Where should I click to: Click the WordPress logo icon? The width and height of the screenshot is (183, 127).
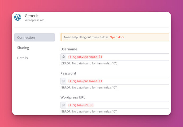tap(18, 17)
